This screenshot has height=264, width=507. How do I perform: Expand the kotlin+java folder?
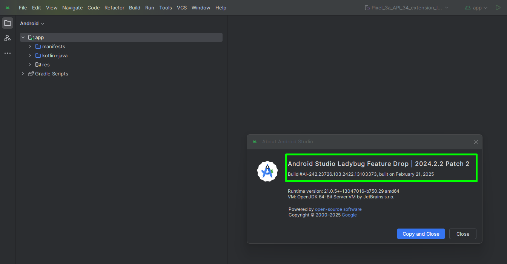tap(30, 56)
